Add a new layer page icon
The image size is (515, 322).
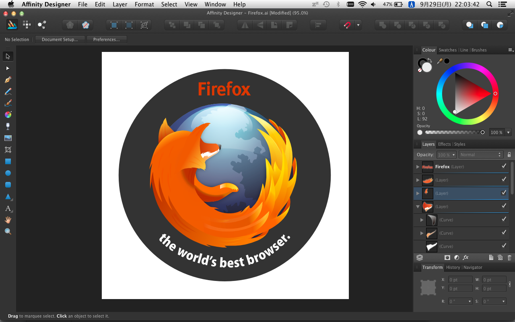[491, 258]
